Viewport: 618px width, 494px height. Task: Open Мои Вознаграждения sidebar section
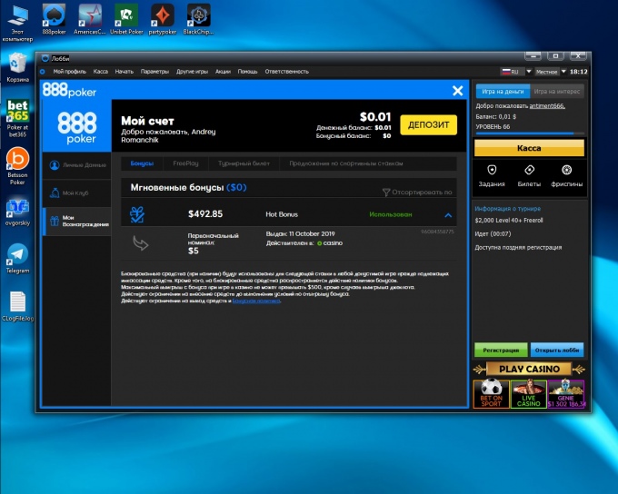click(77, 221)
